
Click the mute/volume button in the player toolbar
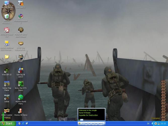coord(100,124)
